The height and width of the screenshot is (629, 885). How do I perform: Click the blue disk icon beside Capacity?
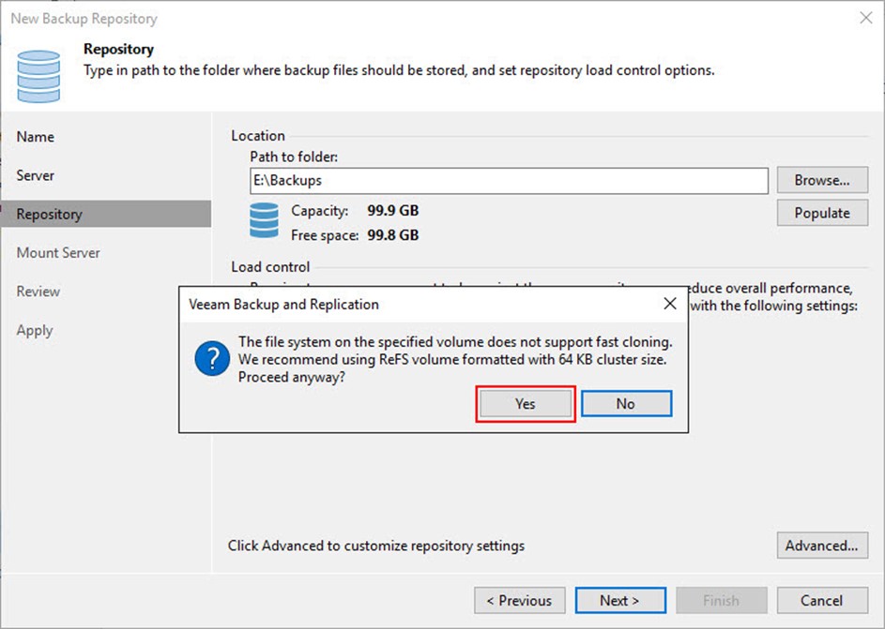click(264, 221)
